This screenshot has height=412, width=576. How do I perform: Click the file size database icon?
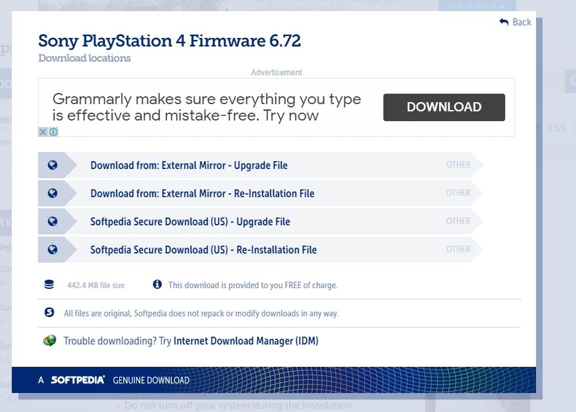[x=49, y=284]
